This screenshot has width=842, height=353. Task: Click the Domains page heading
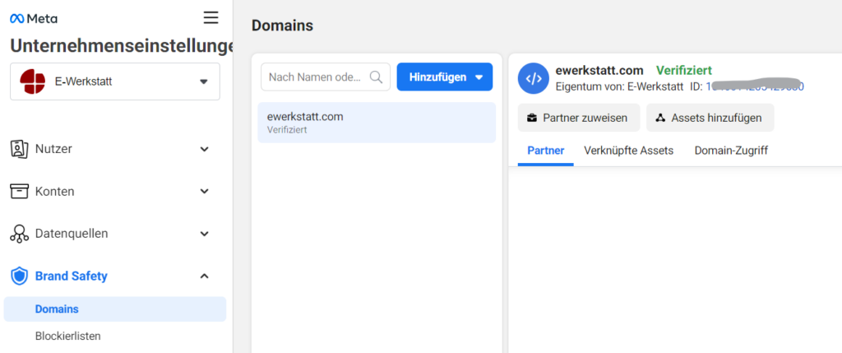(x=283, y=26)
